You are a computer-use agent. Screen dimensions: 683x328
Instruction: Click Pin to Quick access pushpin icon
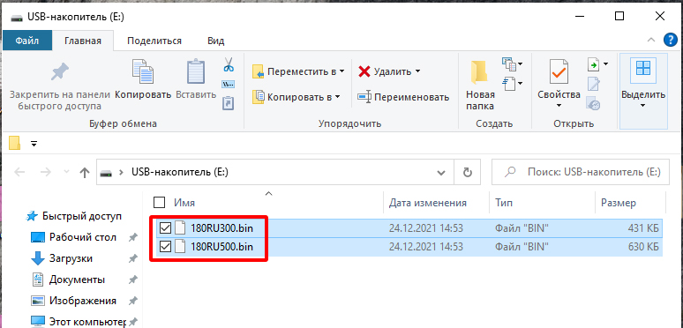coord(60,72)
